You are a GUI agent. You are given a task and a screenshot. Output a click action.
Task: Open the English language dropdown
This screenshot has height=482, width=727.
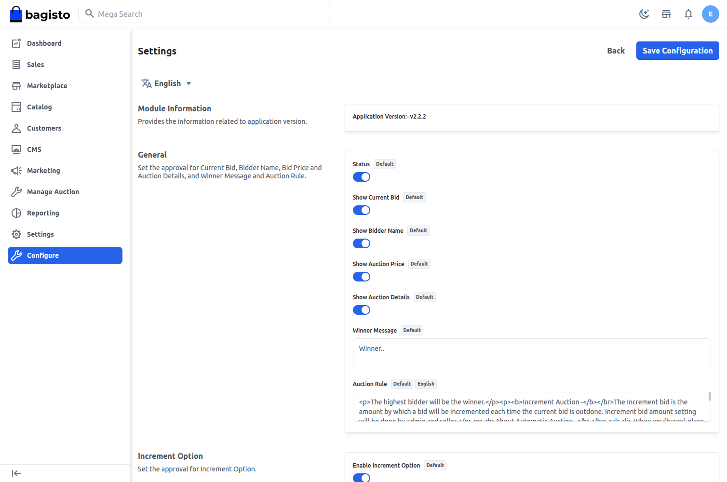pyautogui.click(x=166, y=83)
